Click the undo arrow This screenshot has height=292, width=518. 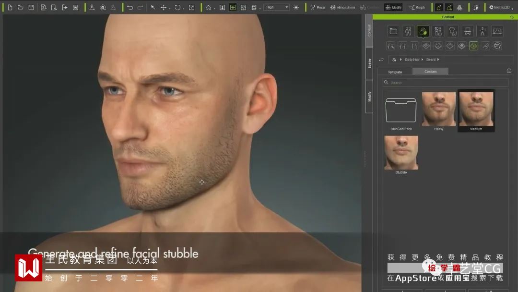pos(130,7)
